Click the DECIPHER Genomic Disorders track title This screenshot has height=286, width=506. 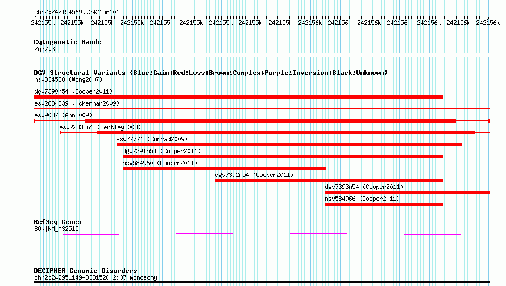85,271
